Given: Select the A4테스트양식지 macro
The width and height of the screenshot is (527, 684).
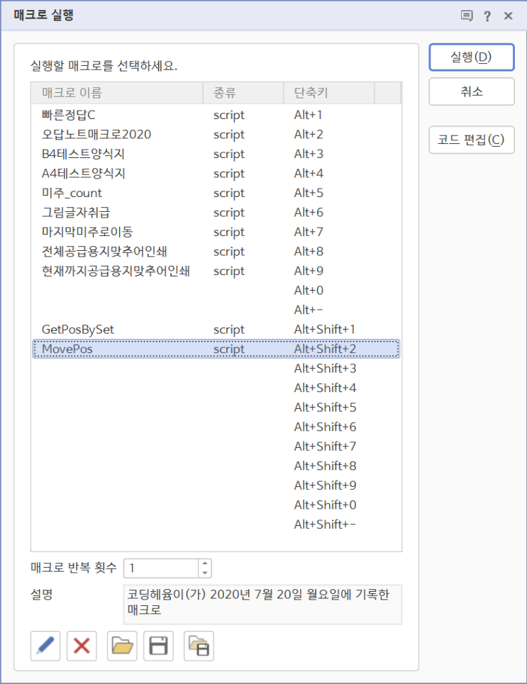Looking at the screenshot, I should coord(216,174).
